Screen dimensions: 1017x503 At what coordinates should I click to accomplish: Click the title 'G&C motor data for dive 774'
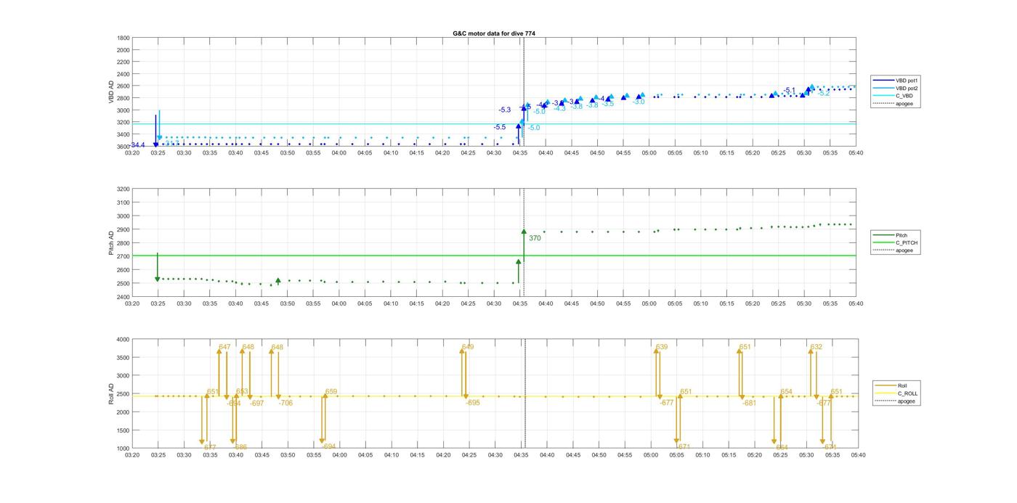click(494, 33)
